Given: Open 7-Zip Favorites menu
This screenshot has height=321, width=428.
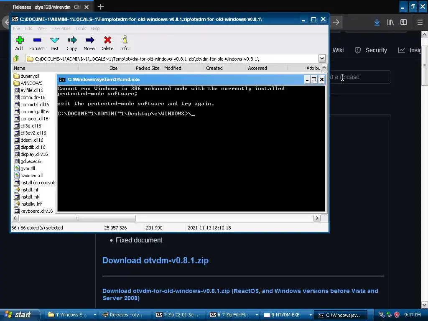Looking at the screenshot, I should click(x=61, y=28).
